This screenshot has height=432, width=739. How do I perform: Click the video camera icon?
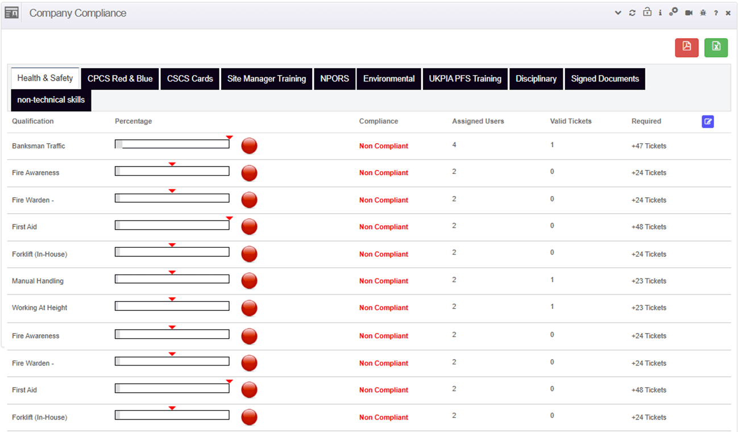pyautogui.click(x=689, y=13)
